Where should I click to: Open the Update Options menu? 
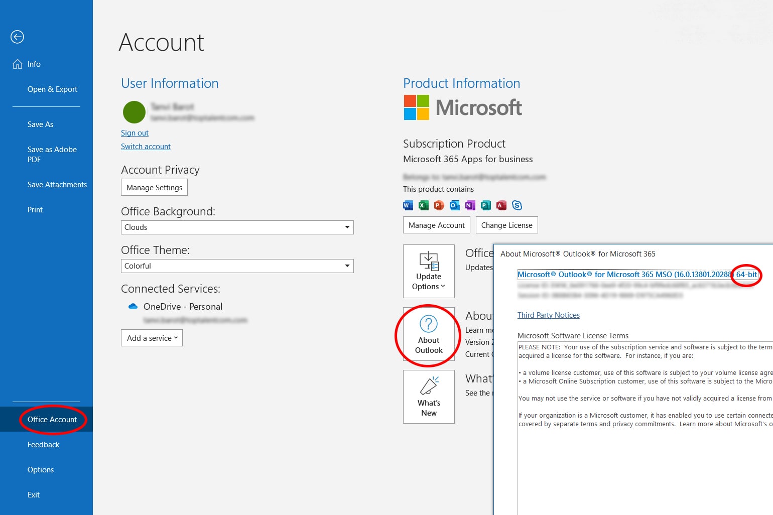point(429,271)
